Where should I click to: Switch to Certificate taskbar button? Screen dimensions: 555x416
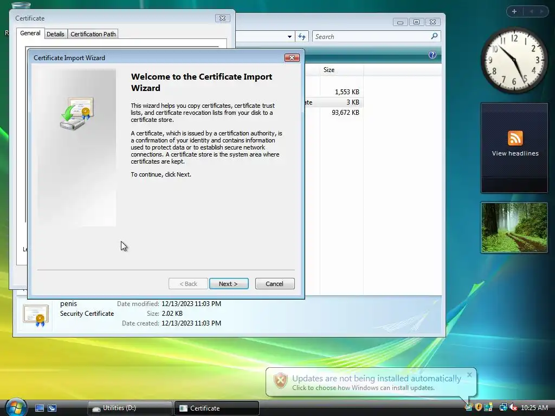point(217,408)
